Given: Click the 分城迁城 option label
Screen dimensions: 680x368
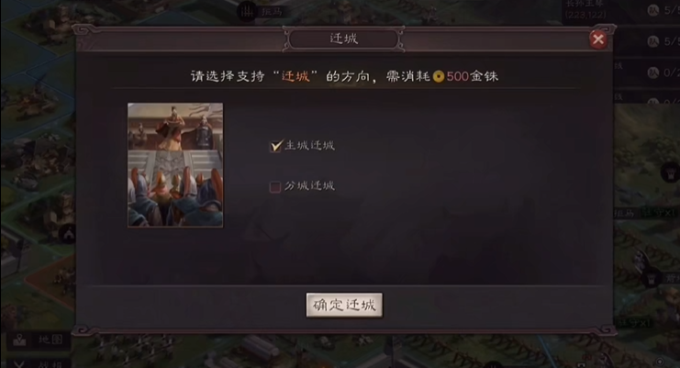Looking at the screenshot, I should pyautogui.click(x=309, y=186).
